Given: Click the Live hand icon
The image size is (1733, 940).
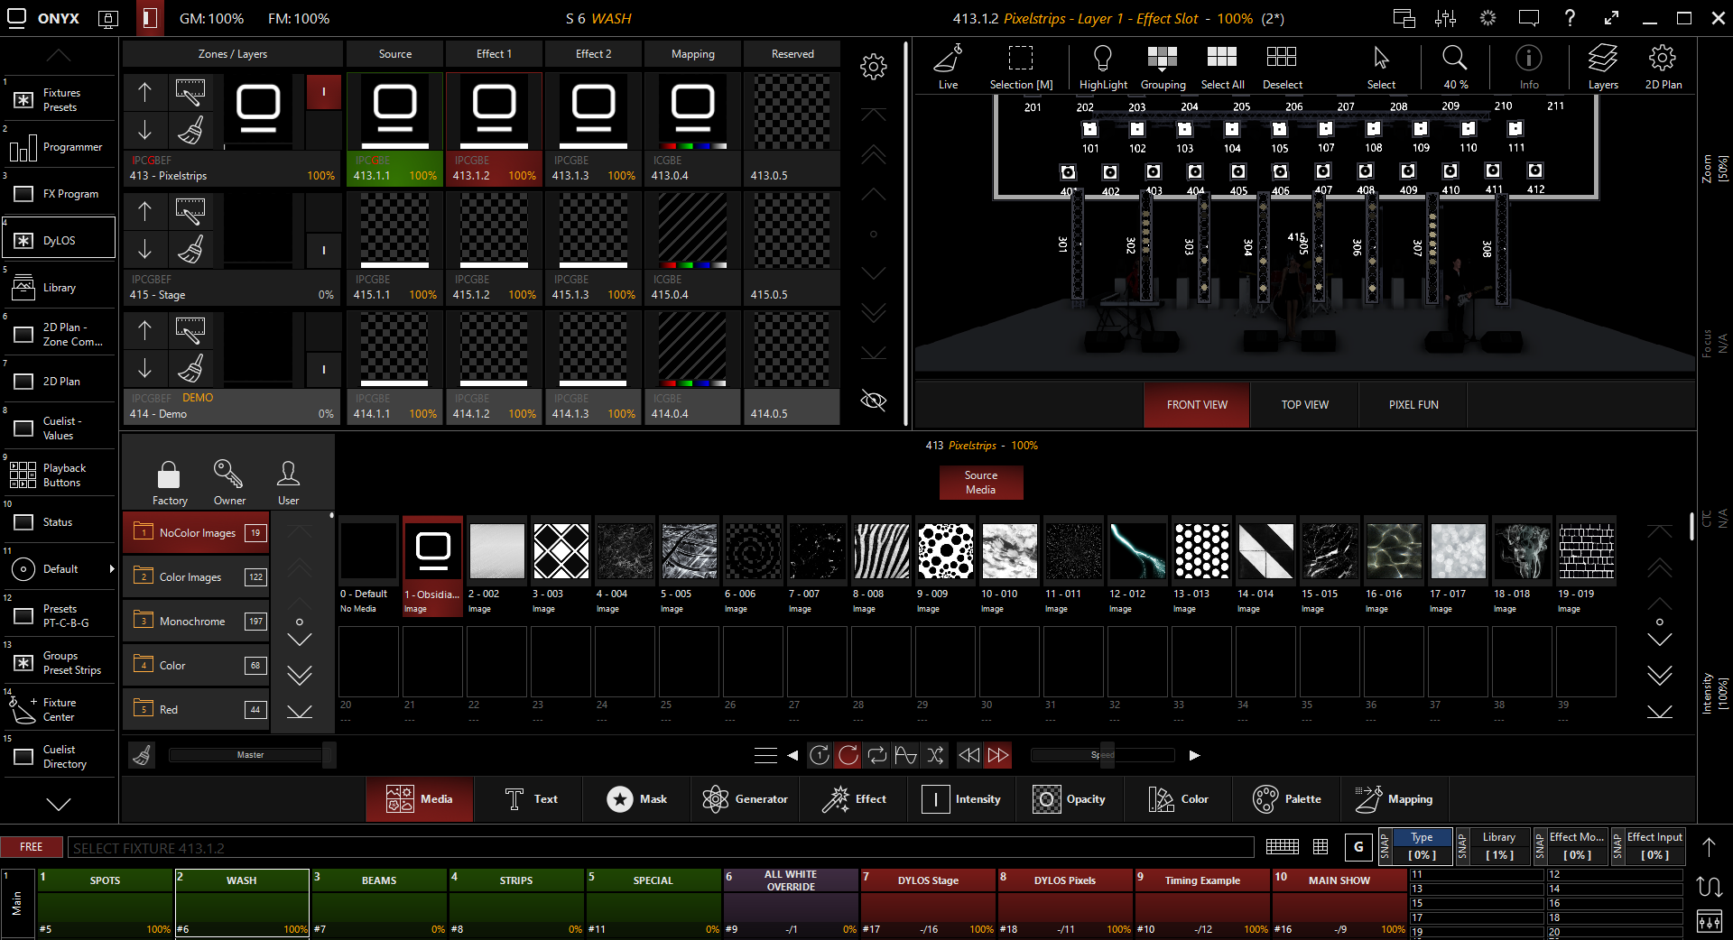Looking at the screenshot, I should (x=948, y=60).
